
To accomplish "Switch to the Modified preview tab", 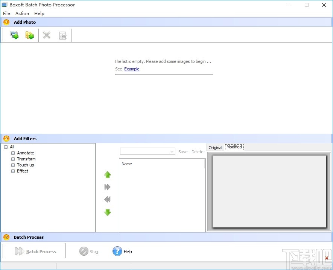I will click(234, 147).
